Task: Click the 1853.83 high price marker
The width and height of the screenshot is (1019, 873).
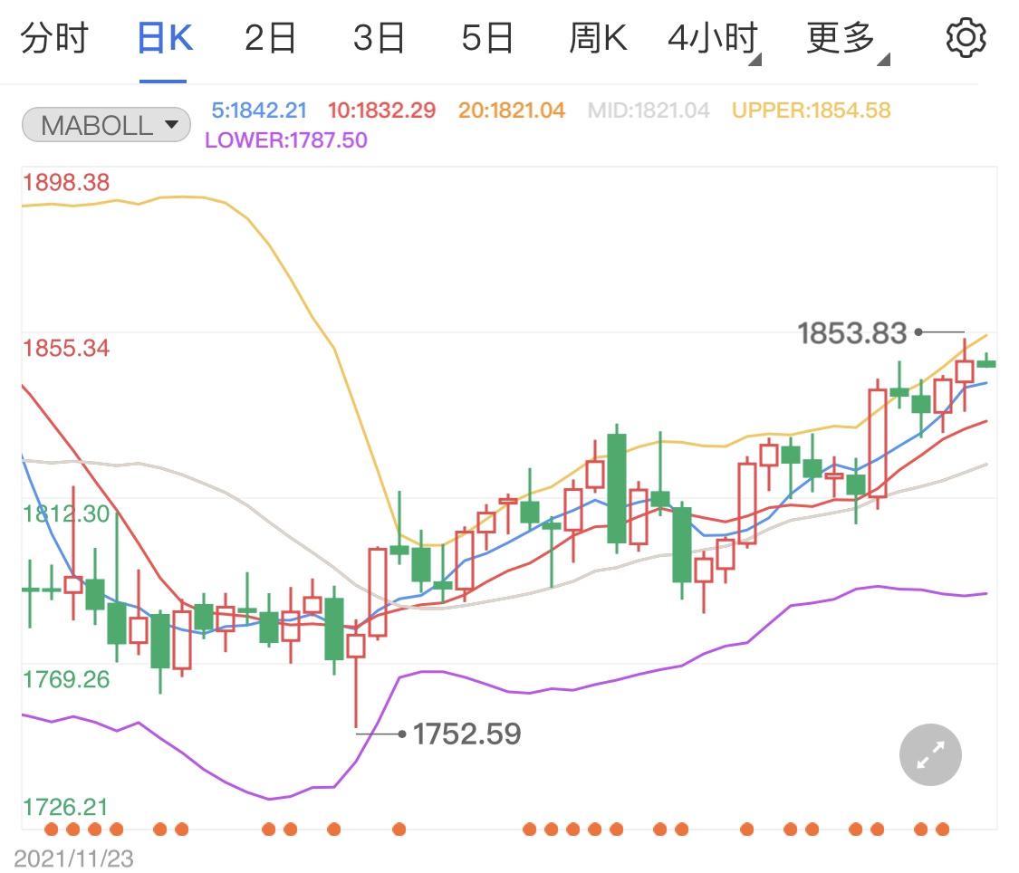Action: click(852, 333)
